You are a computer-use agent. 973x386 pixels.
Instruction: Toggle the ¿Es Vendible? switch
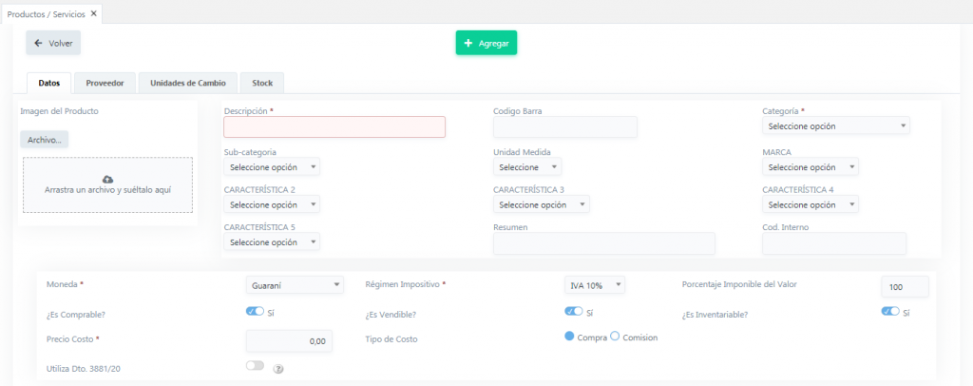pyautogui.click(x=573, y=311)
